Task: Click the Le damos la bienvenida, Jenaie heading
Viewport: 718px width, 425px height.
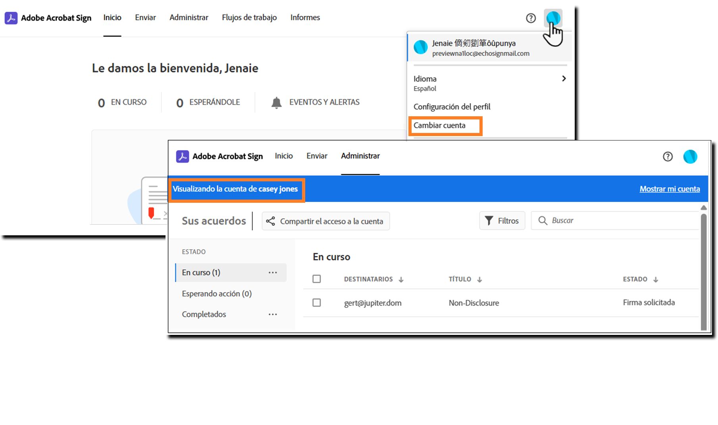Action: click(x=175, y=68)
